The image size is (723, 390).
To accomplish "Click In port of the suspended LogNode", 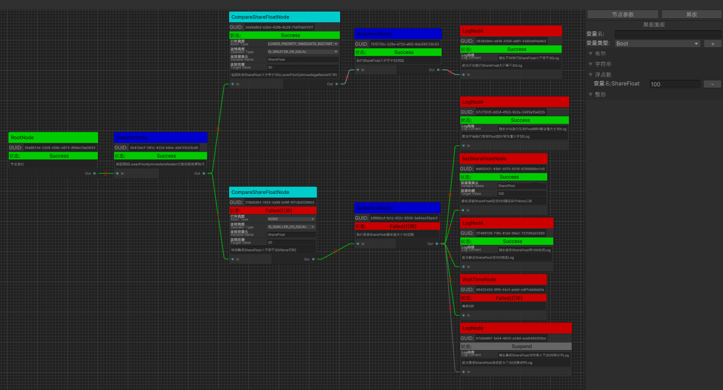I will click(464, 372).
